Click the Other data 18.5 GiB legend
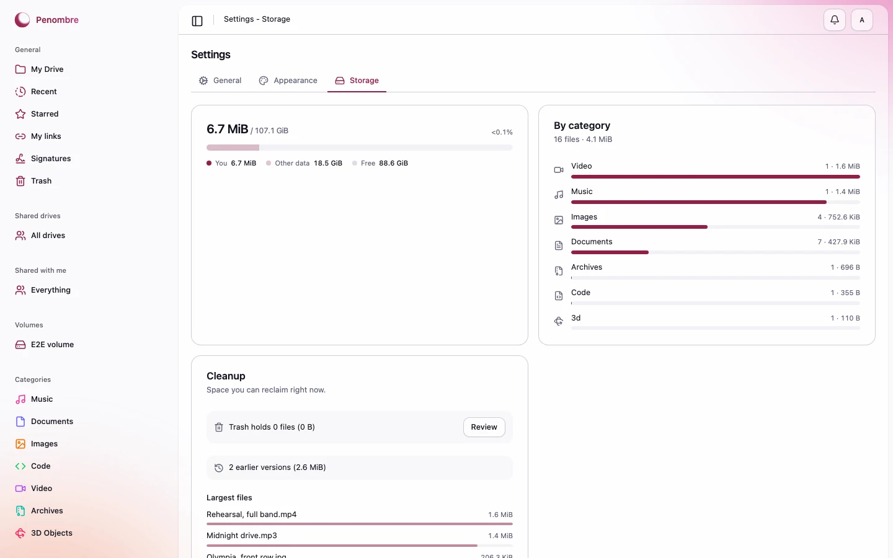 coord(304,163)
